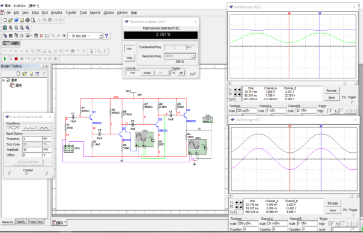Click Frequency value field in Function Generator
363x233 pixels.
click(x=32, y=139)
